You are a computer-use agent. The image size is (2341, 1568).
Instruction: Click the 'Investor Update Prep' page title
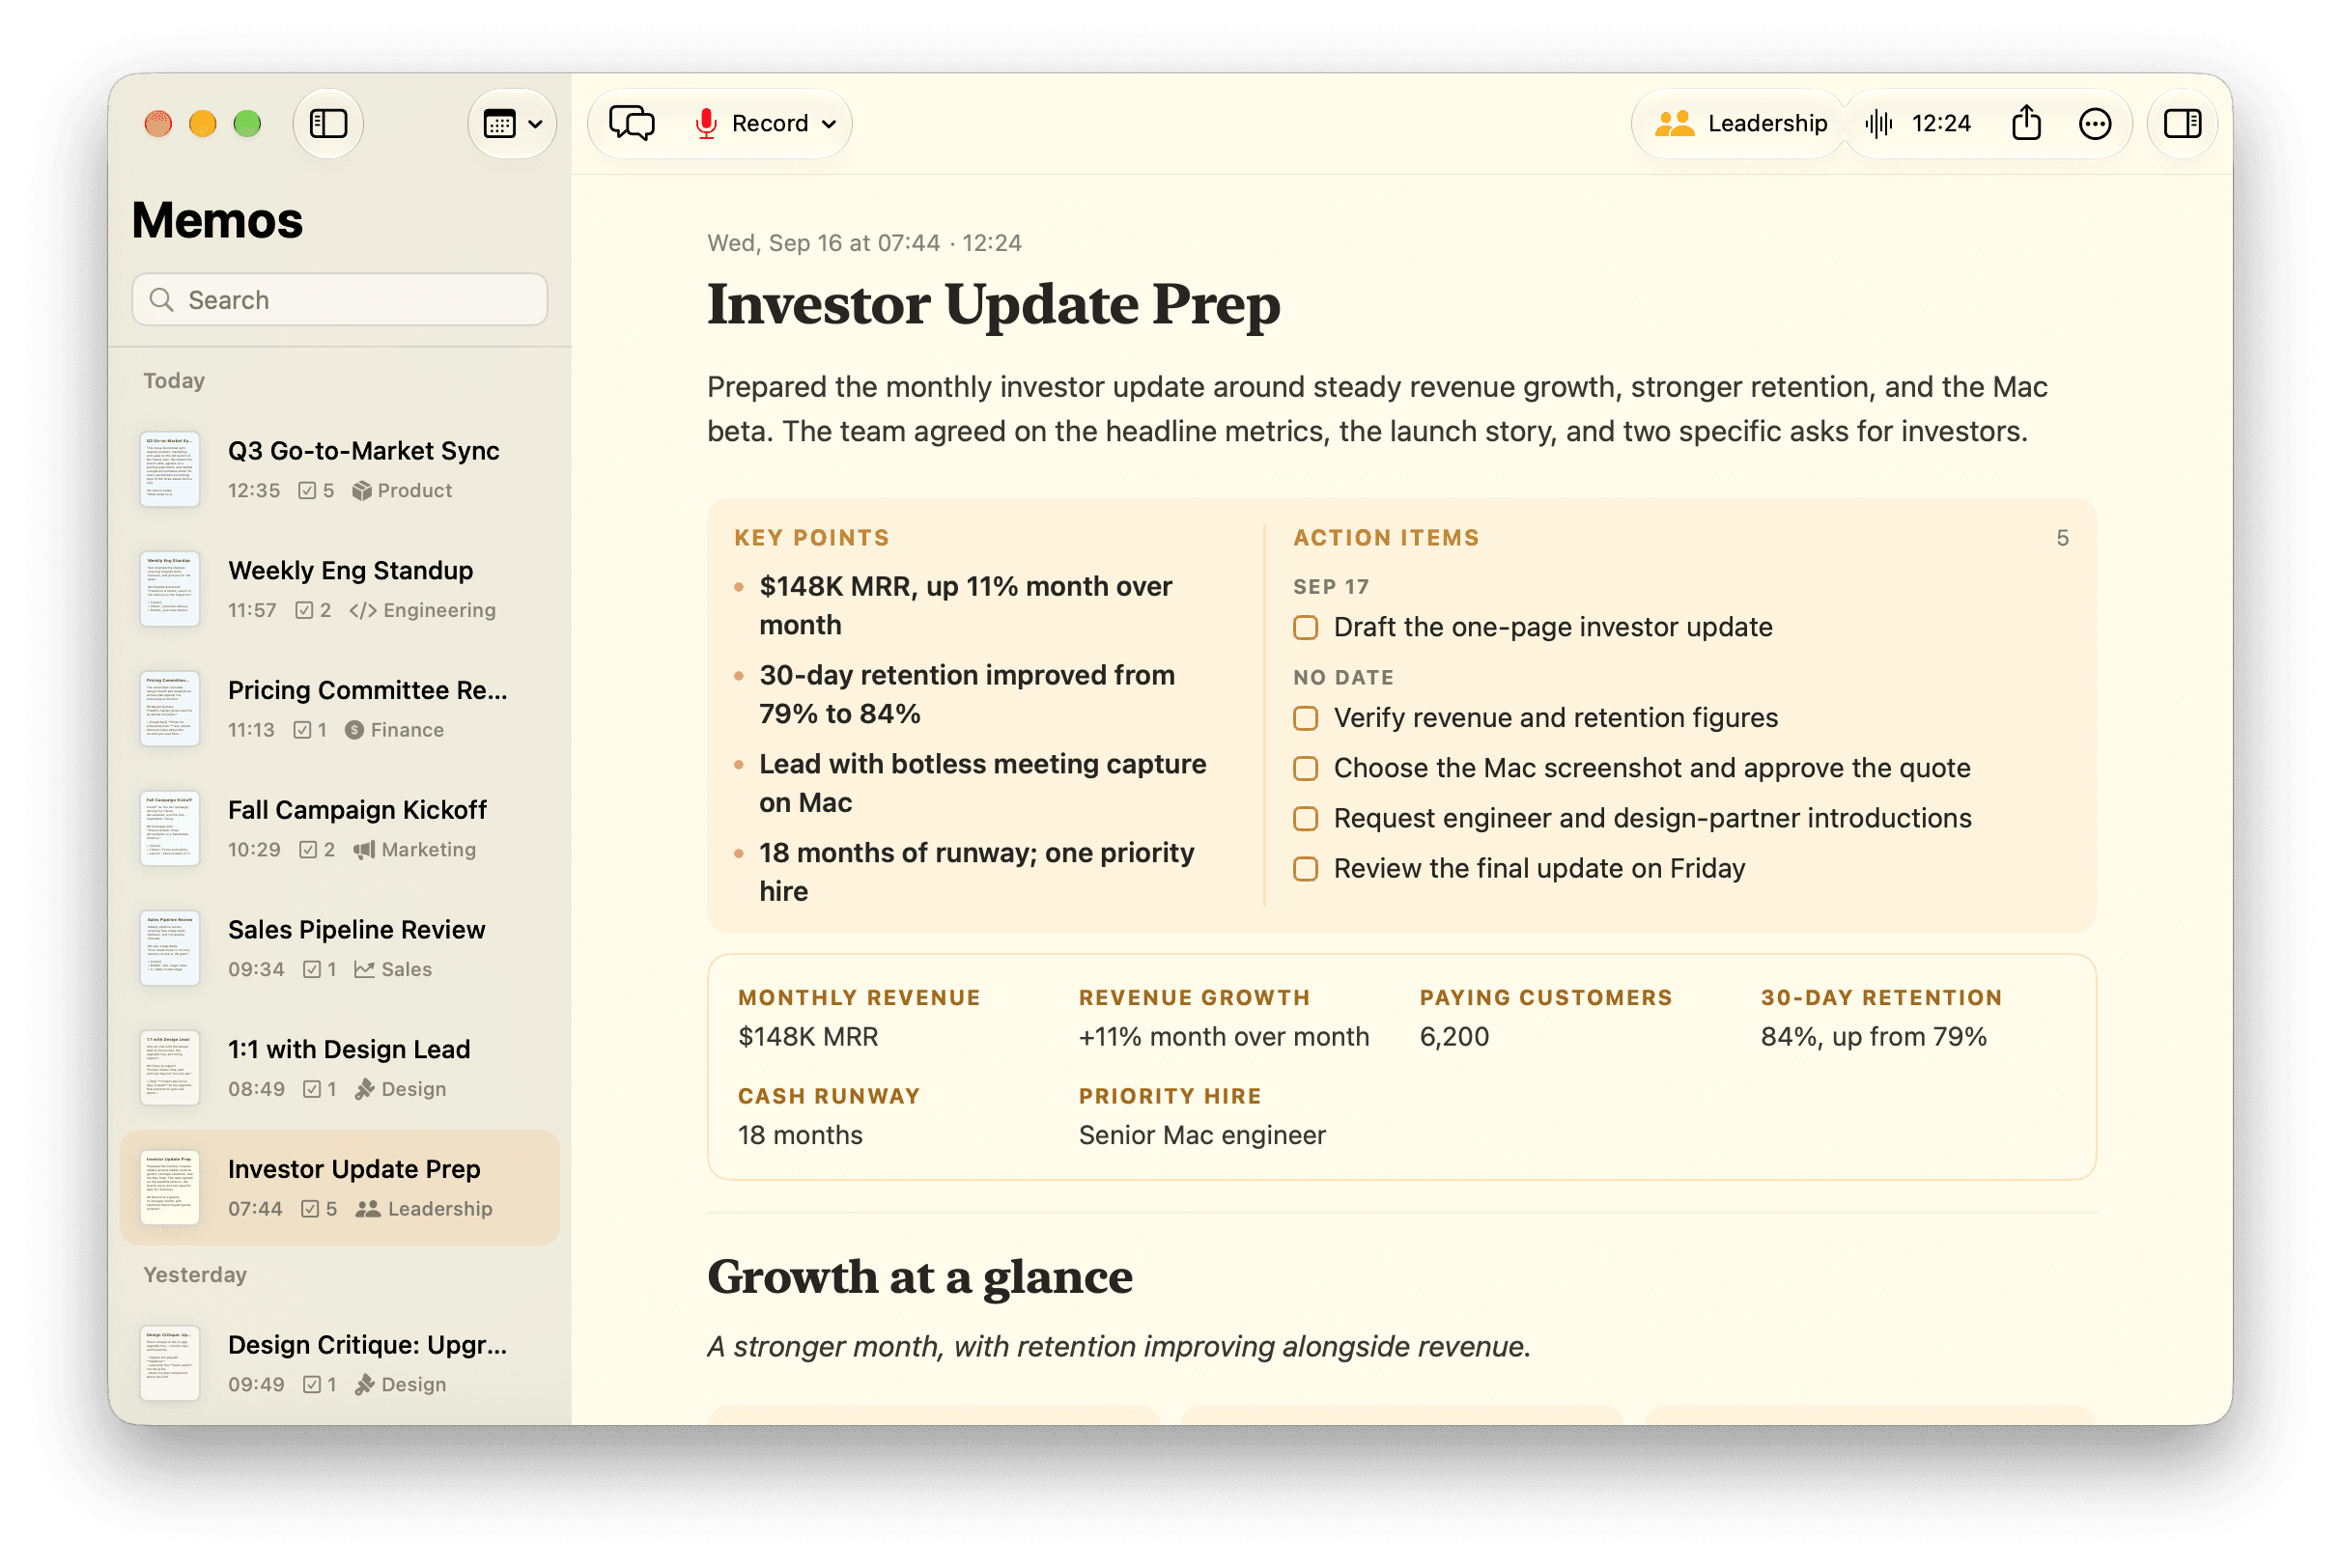994,304
